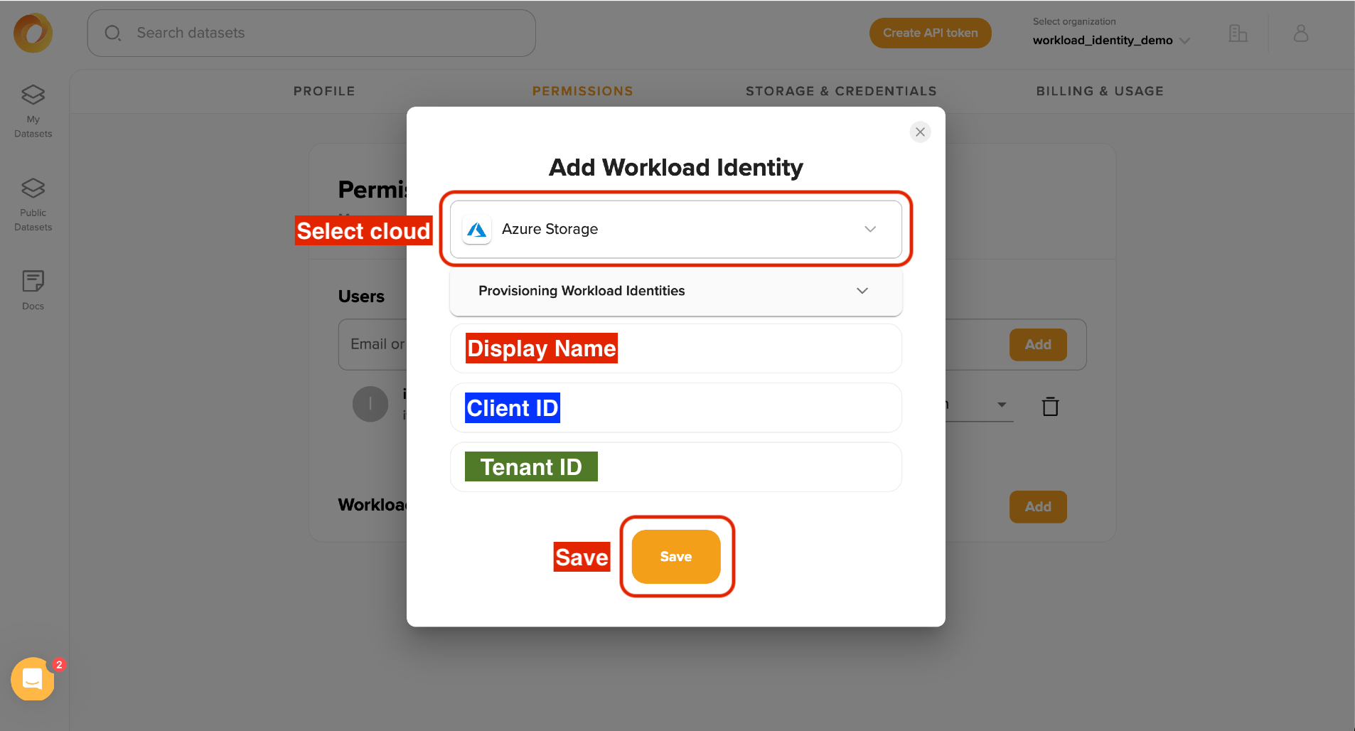This screenshot has height=731, width=1355.
Task: Focus the Search datasets field
Action: coord(311,33)
